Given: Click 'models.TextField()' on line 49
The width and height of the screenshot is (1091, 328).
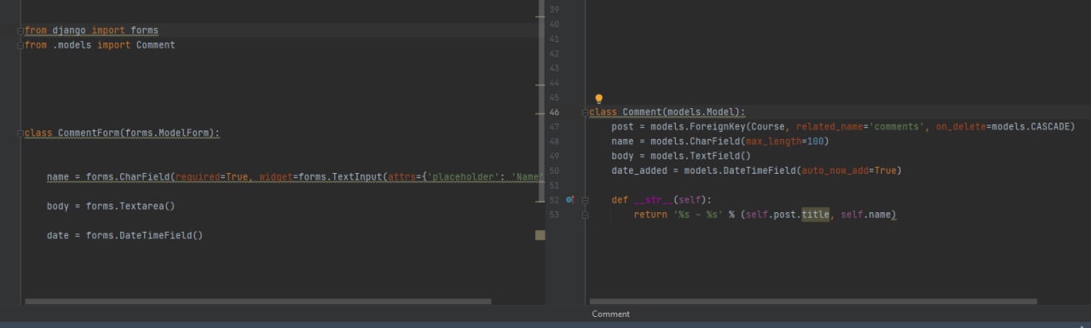Looking at the screenshot, I should click(701, 156).
